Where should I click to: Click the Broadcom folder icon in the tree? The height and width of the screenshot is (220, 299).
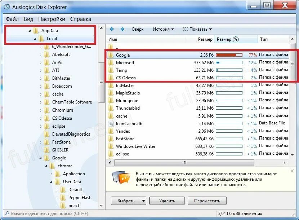[47, 86]
